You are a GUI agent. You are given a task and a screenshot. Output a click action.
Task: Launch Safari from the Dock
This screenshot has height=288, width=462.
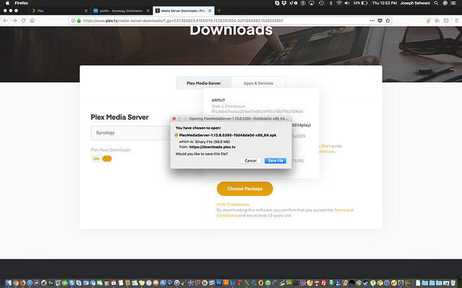[x=29, y=283]
